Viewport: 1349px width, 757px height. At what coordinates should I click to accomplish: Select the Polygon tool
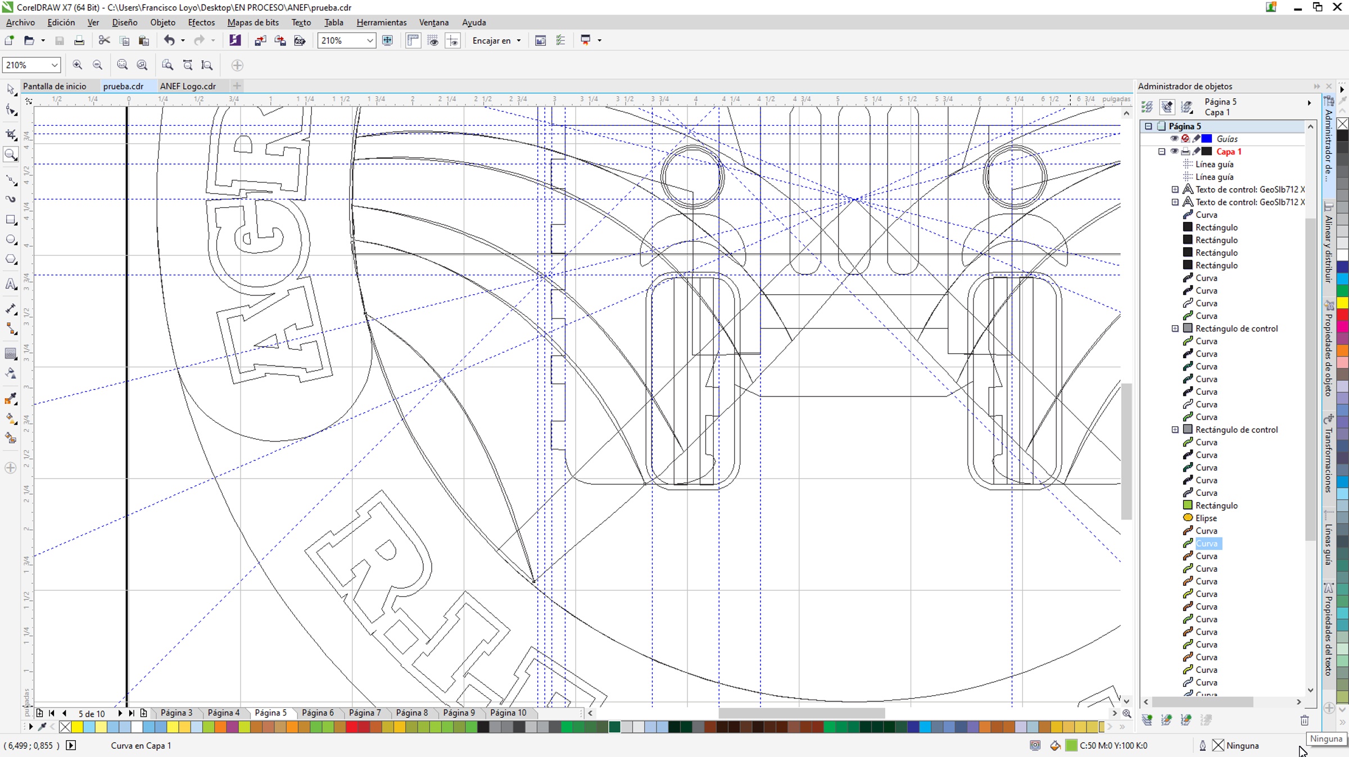pos(11,259)
